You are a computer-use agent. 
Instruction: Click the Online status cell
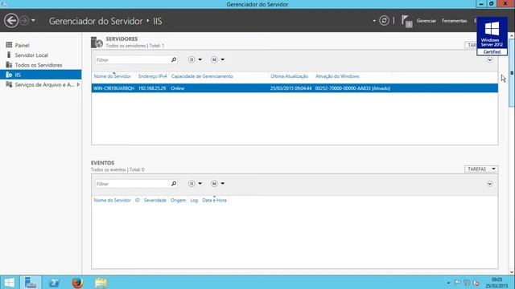tap(178, 88)
